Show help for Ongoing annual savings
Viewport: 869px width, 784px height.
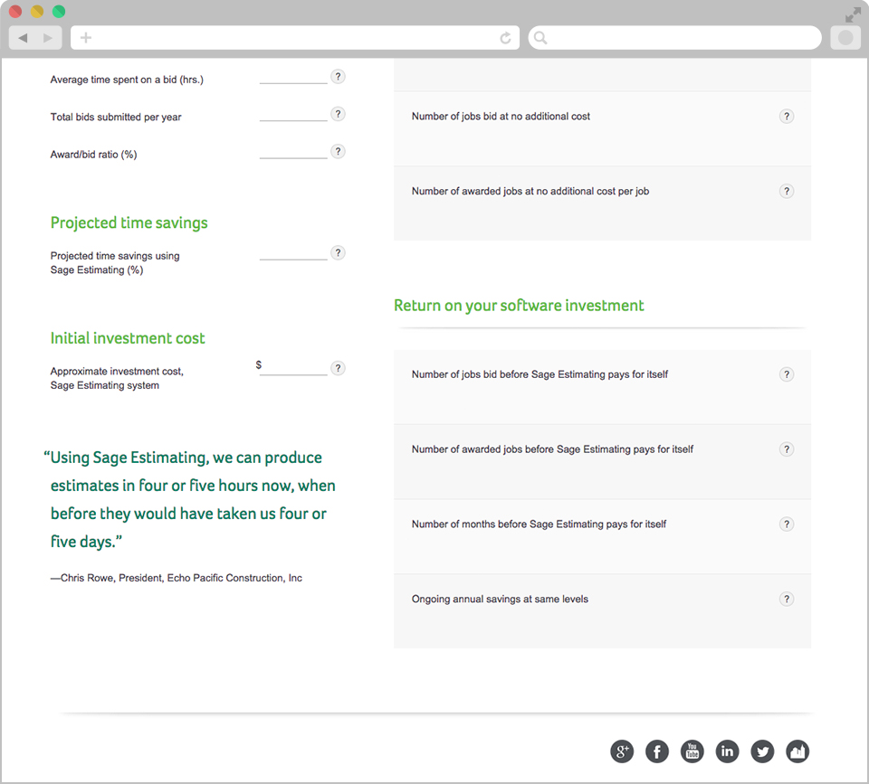point(787,599)
